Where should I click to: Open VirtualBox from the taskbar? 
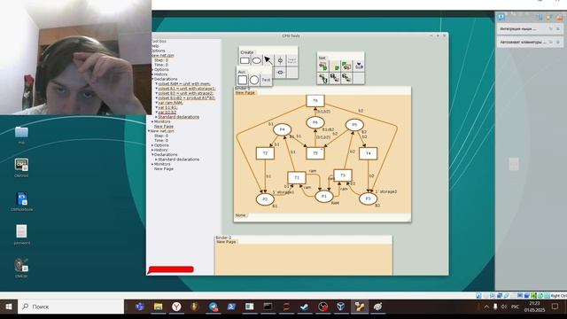(x=340, y=307)
